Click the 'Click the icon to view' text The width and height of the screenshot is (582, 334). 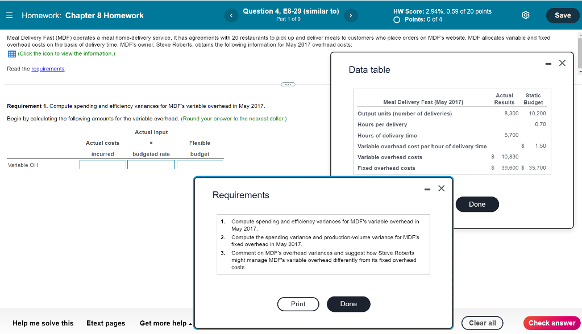tap(66, 54)
